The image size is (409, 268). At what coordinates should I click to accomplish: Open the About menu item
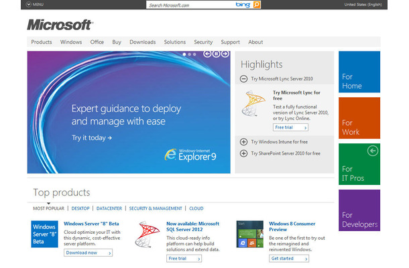(x=255, y=42)
